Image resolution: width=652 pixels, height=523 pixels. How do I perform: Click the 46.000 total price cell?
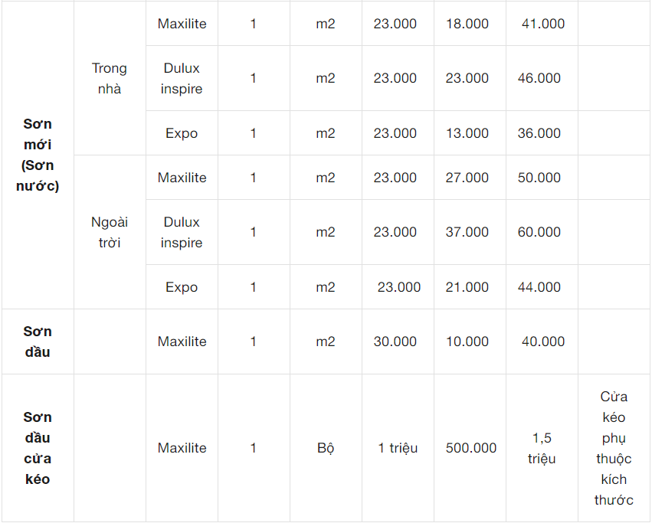click(x=539, y=78)
